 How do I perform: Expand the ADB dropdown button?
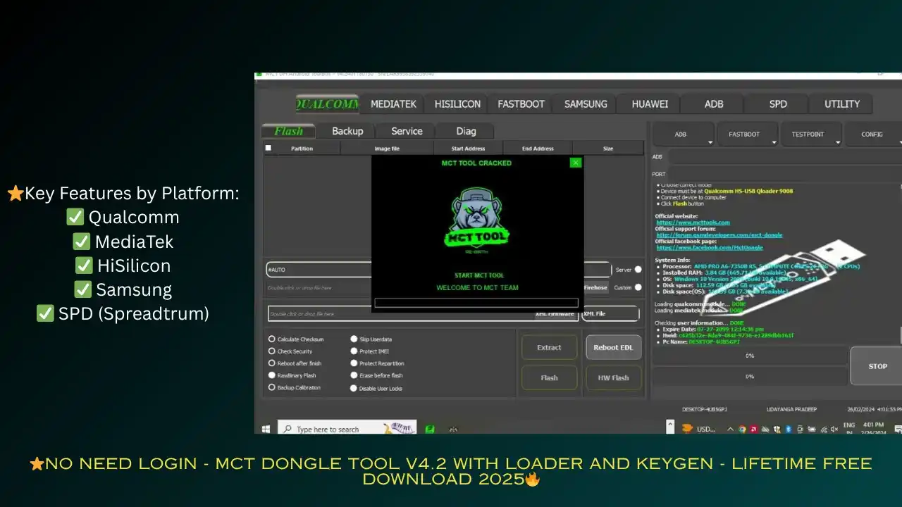pos(683,134)
